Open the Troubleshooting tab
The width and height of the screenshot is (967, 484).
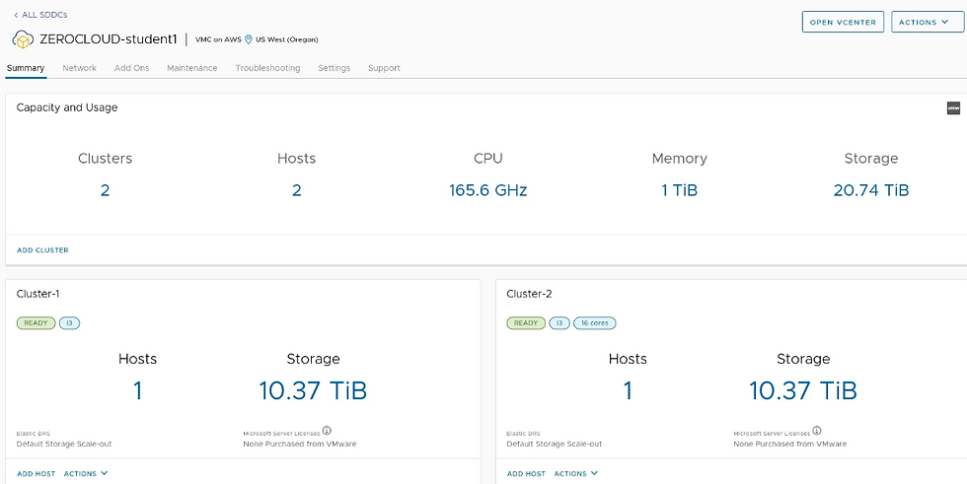(x=267, y=68)
